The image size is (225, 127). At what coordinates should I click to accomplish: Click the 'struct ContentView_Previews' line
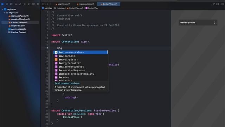pyautogui.click(x=85, y=110)
